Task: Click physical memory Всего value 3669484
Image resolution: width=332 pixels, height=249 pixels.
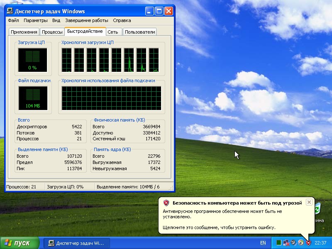Action: 151,127
